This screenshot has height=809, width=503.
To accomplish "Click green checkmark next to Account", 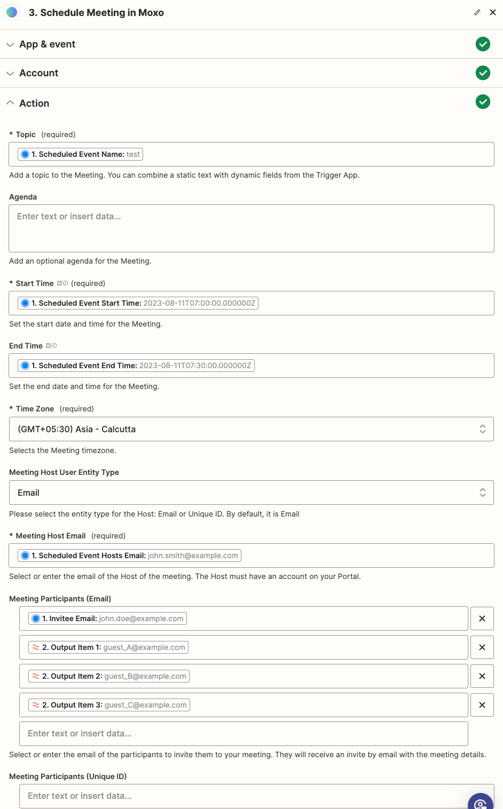I will pyautogui.click(x=483, y=73).
